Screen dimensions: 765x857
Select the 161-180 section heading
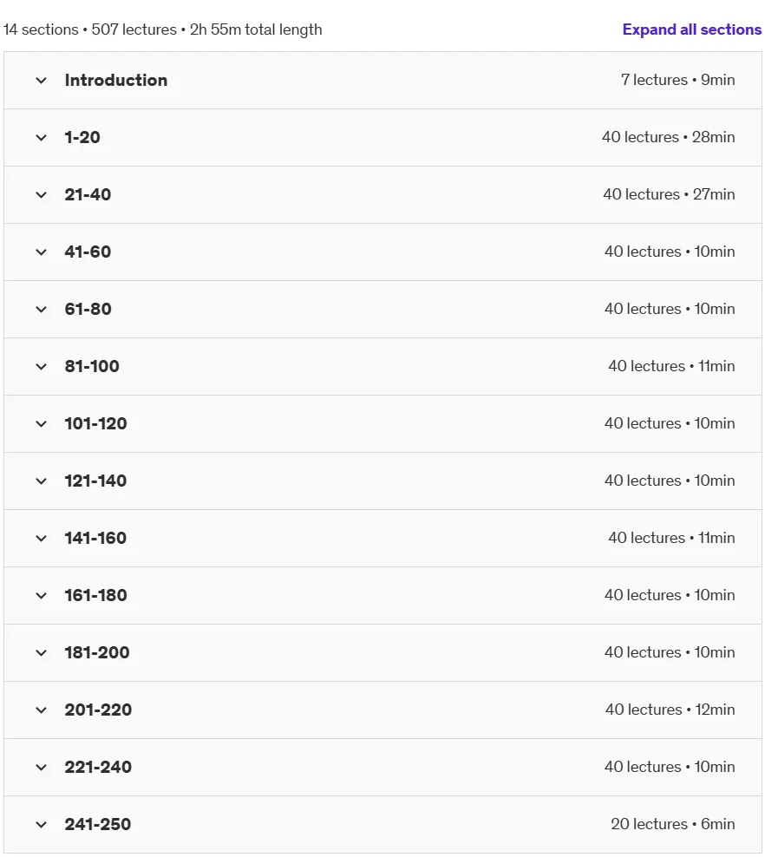pos(95,595)
